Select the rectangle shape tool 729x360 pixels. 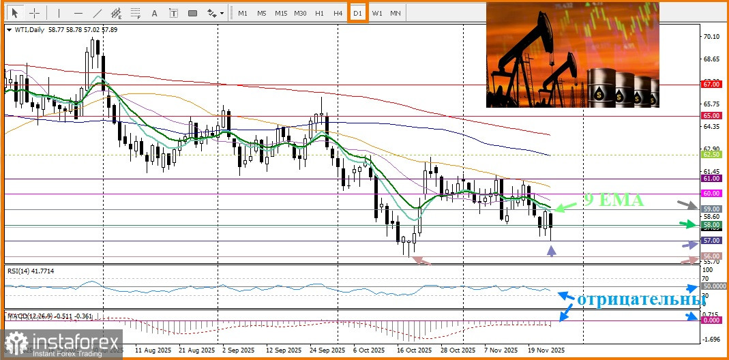pyautogui.click(x=192, y=13)
